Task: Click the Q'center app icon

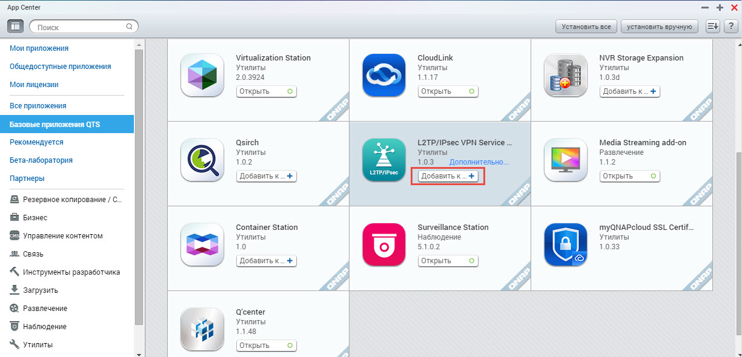Action: click(202, 329)
